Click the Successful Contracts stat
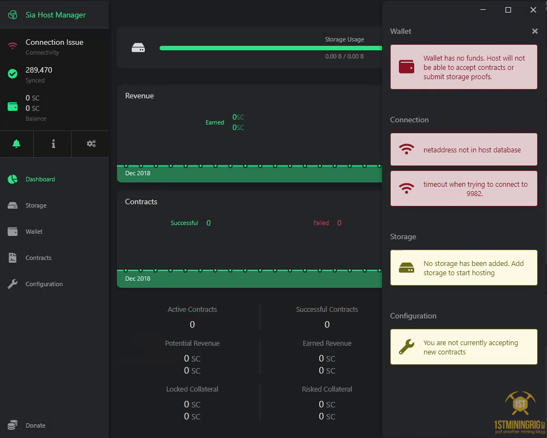This screenshot has width=547, height=438. coord(327,317)
